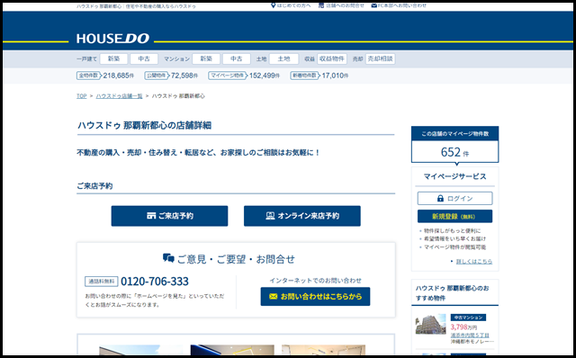Open FC本部へお問い合わせ link
The image size is (576, 358).
tap(402, 5)
